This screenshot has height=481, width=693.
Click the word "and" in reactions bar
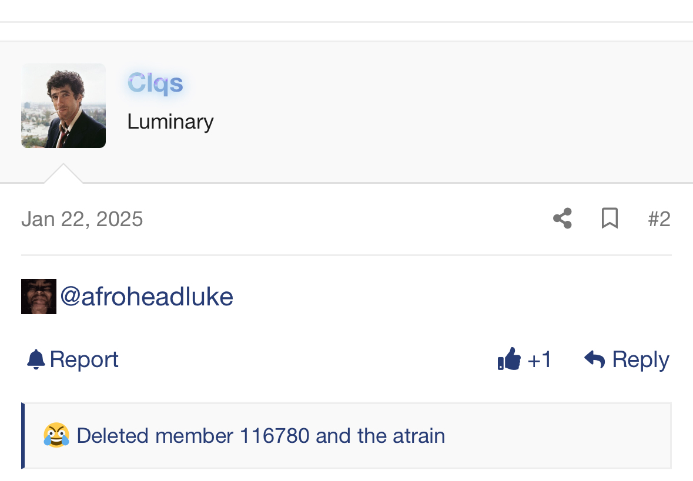tap(333, 436)
